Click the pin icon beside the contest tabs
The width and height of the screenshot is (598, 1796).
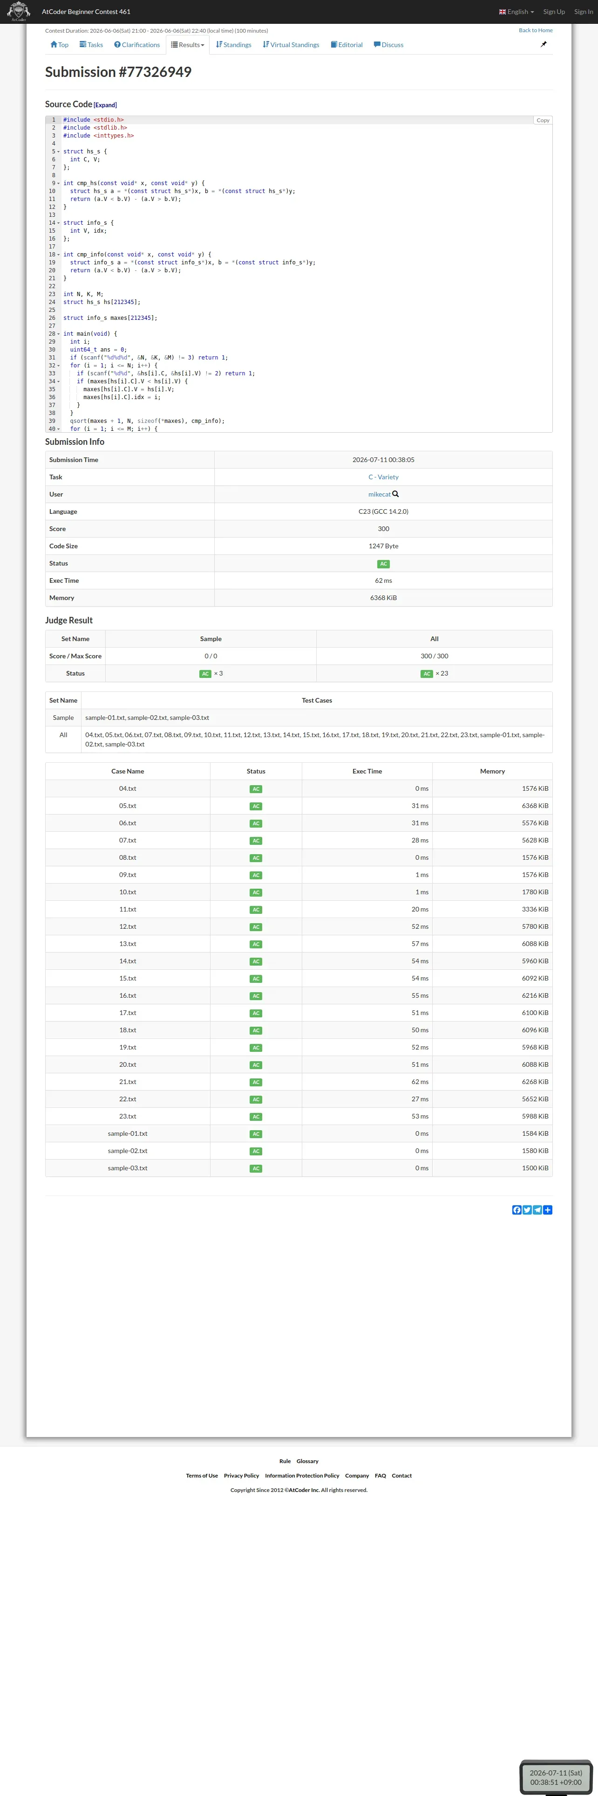(x=544, y=44)
